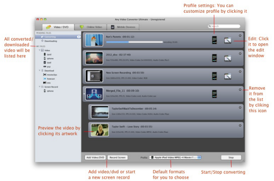The height and width of the screenshot is (181, 274).
Task: Select the title 'New Screen Recording (00:03:50)'
Action: [x=125, y=73]
